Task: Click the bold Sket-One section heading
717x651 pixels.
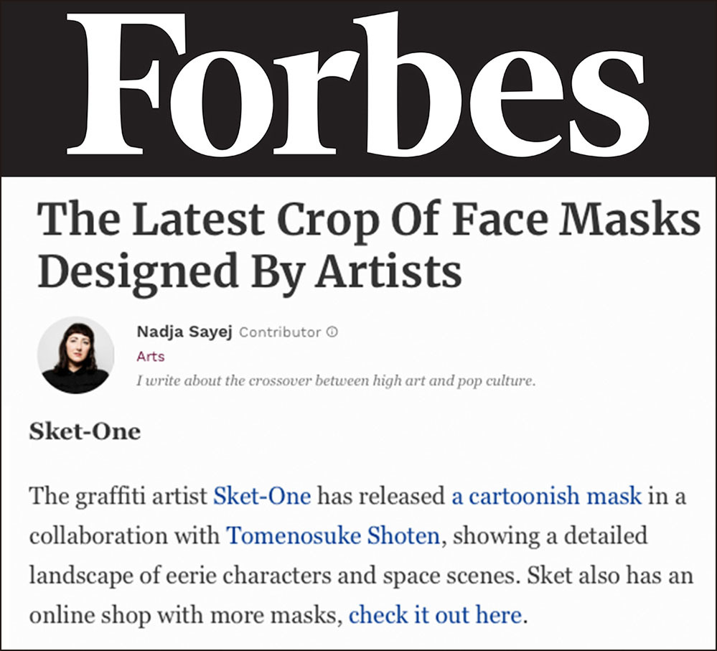Action: (x=85, y=431)
